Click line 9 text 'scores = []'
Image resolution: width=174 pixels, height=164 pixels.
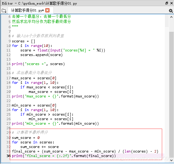(x=23, y=41)
